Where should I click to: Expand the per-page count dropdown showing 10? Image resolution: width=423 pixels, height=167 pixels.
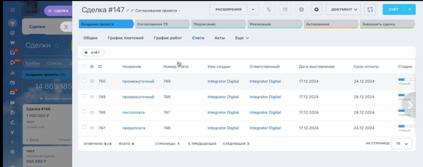point(402,143)
